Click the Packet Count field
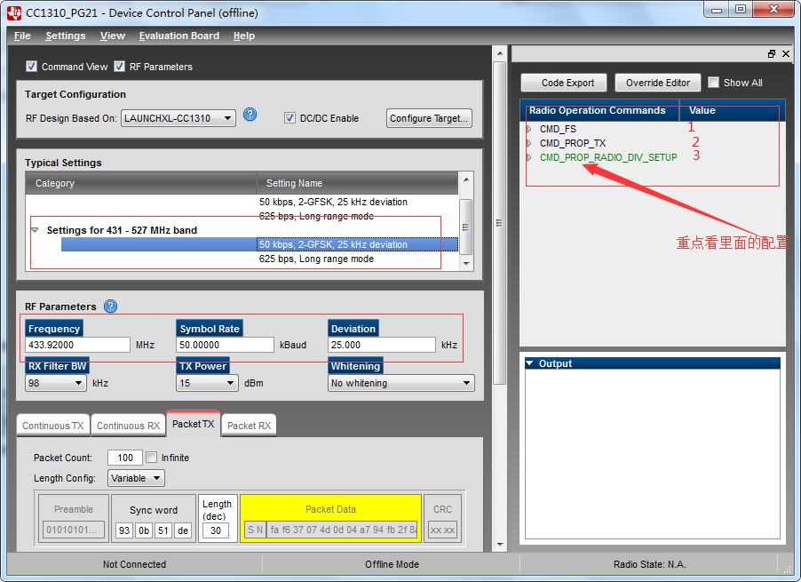801x582 pixels. [x=125, y=458]
